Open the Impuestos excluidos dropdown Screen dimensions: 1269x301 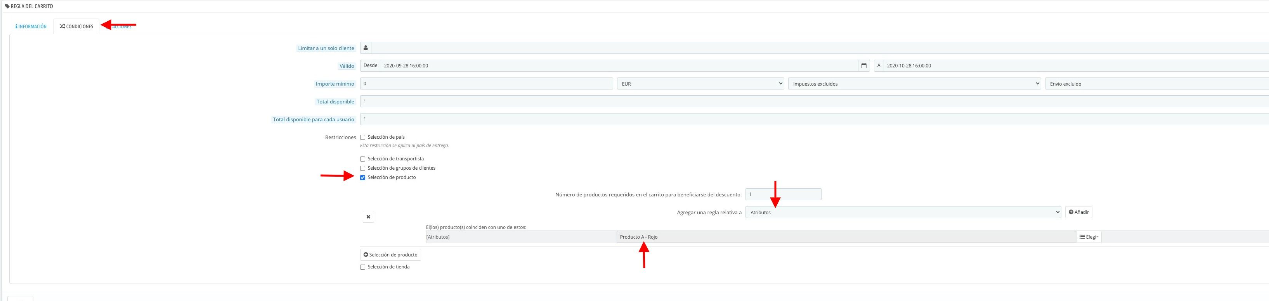tap(914, 84)
